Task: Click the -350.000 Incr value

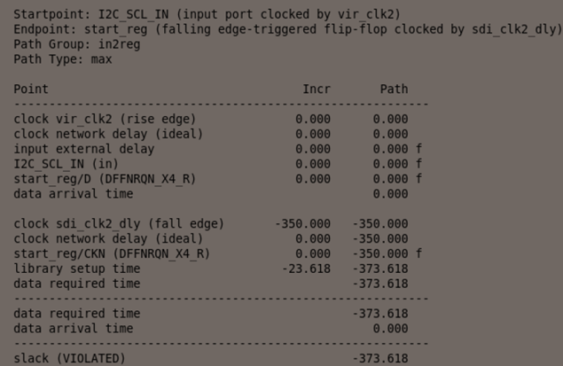Action: coord(302,223)
